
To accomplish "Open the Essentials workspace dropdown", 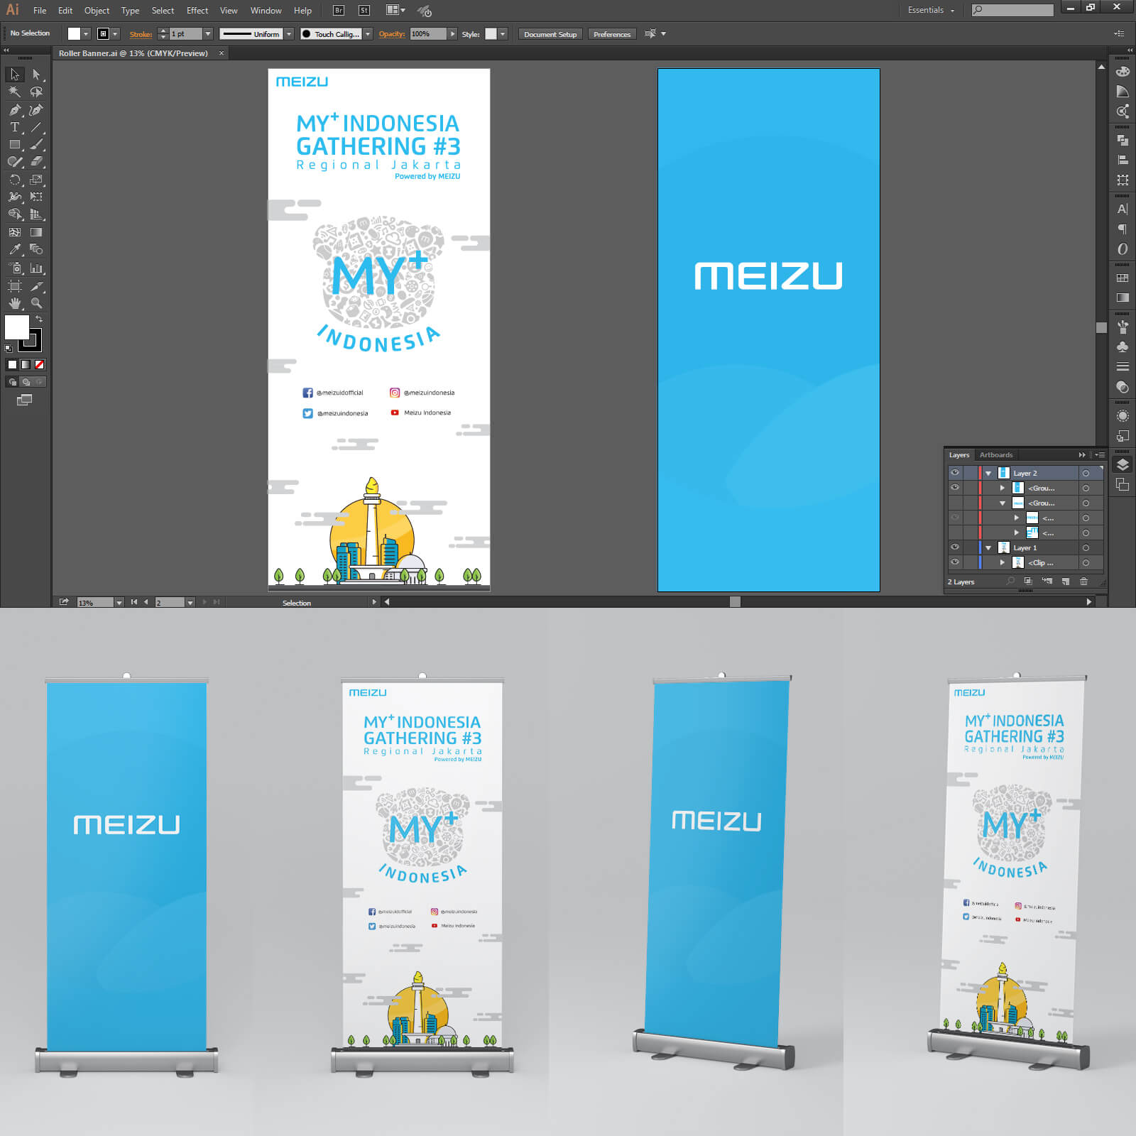I will [x=931, y=10].
